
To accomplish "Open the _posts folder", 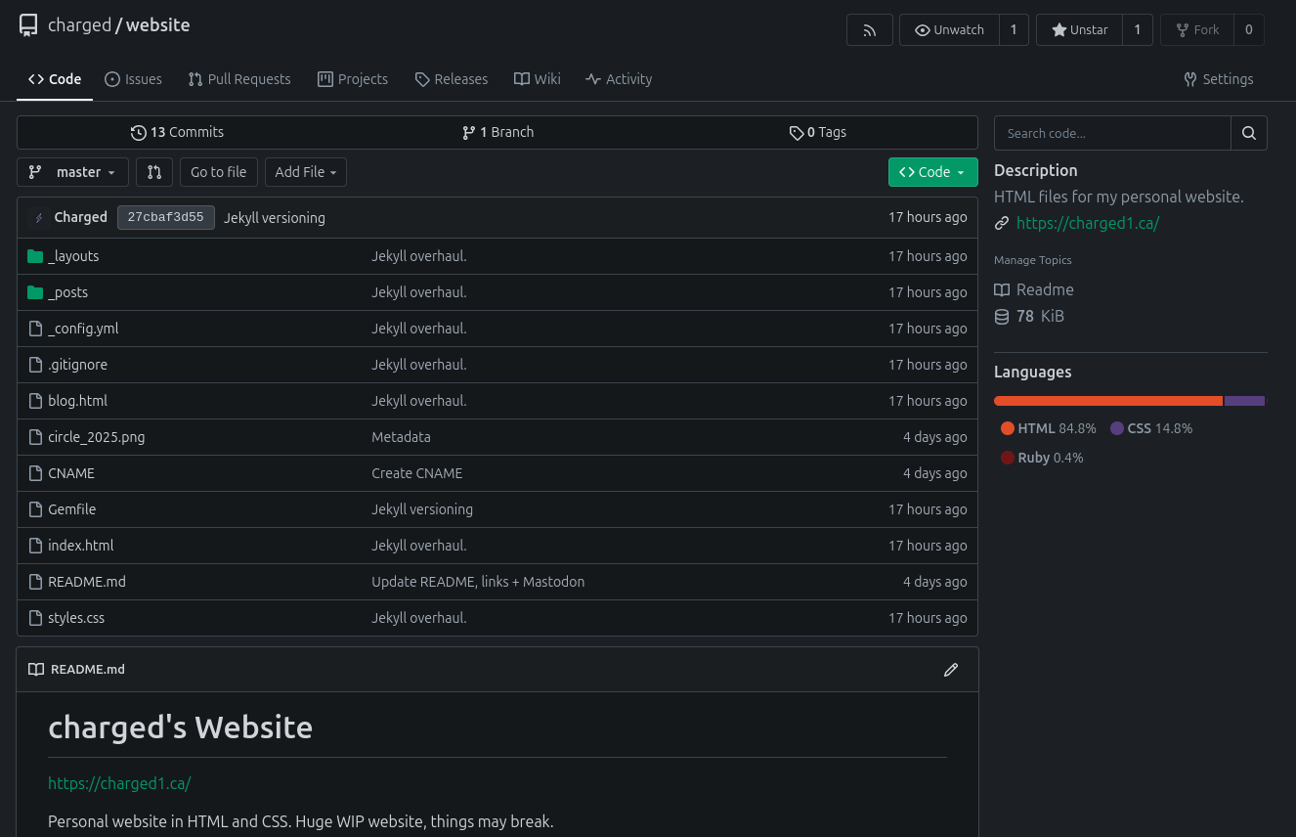I will [x=68, y=292].
